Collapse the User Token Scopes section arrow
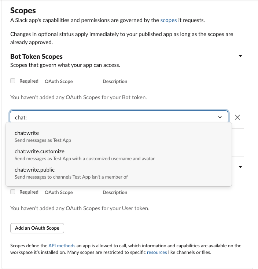Image resolution: width=258 pixels, height=269 pixels. 240,167
